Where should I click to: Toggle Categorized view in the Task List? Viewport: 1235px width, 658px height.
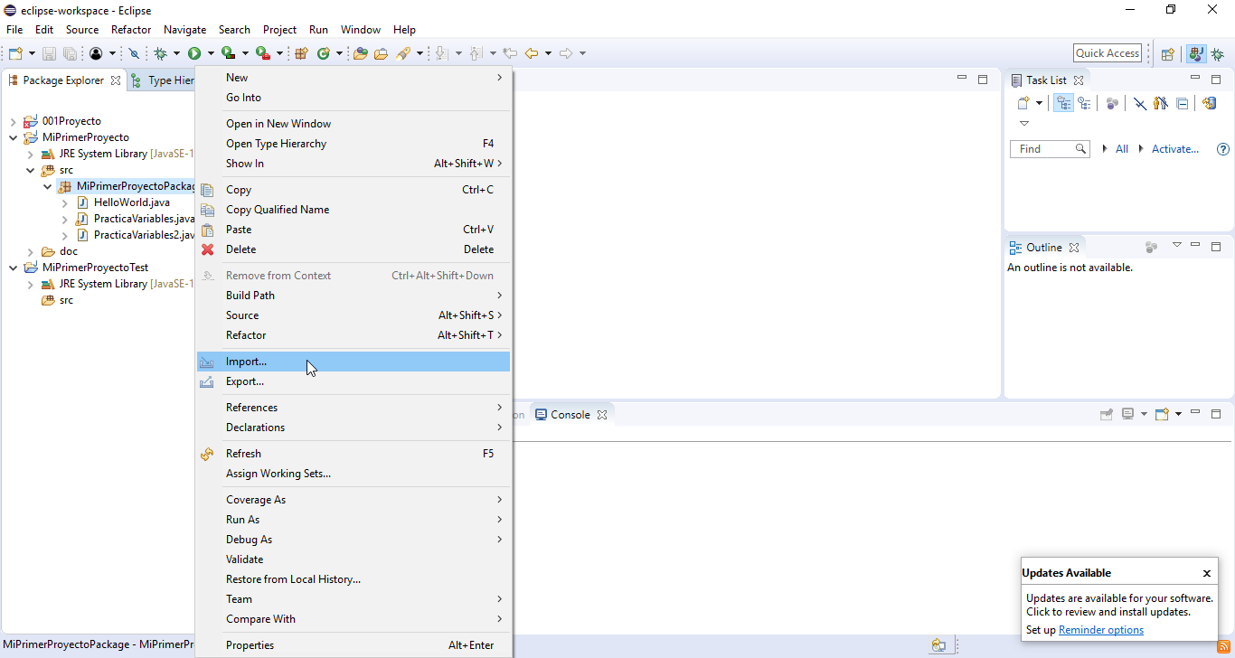[x=1063, y=102]
